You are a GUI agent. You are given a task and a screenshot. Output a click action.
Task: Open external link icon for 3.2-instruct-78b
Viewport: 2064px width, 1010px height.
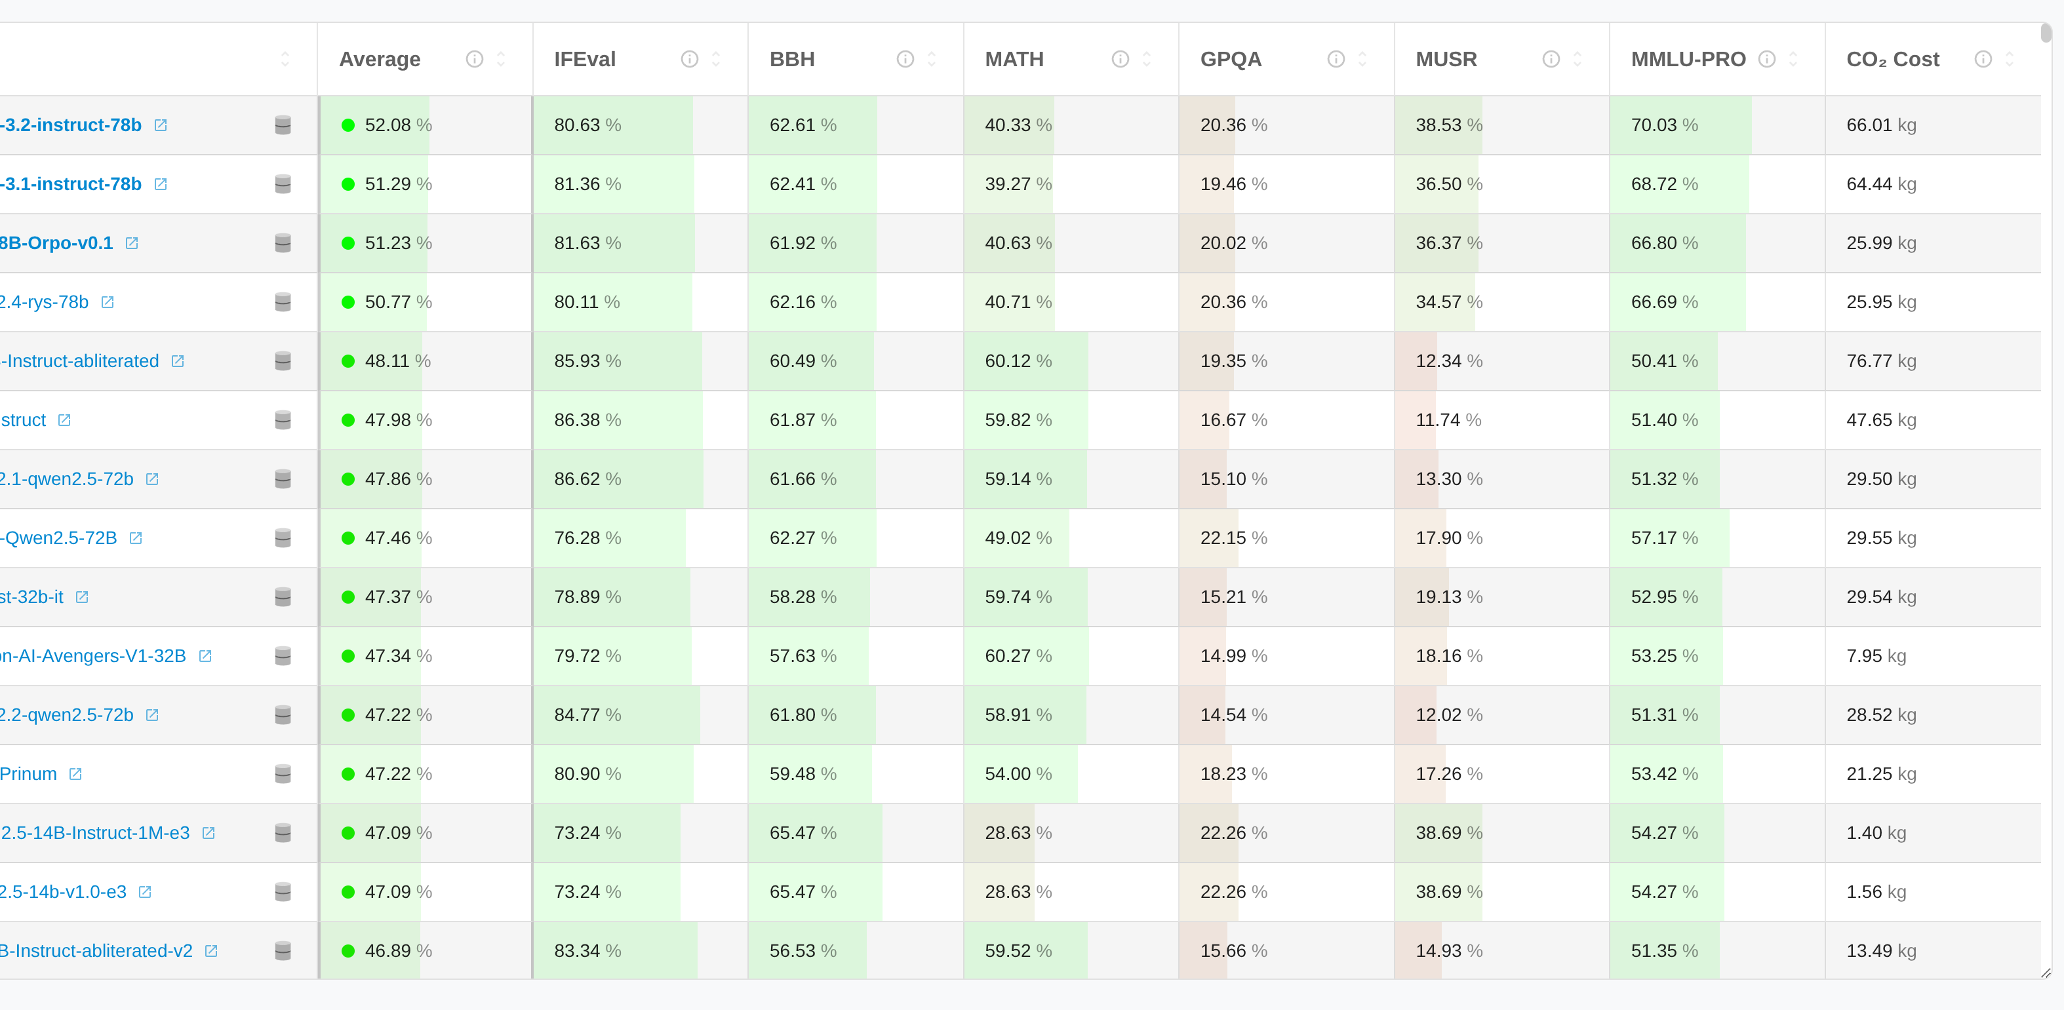click(161, 125)
